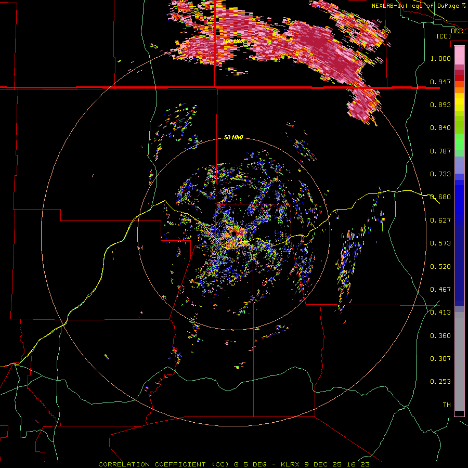Pick the bright green color bar segment

(x=459, y=142)
